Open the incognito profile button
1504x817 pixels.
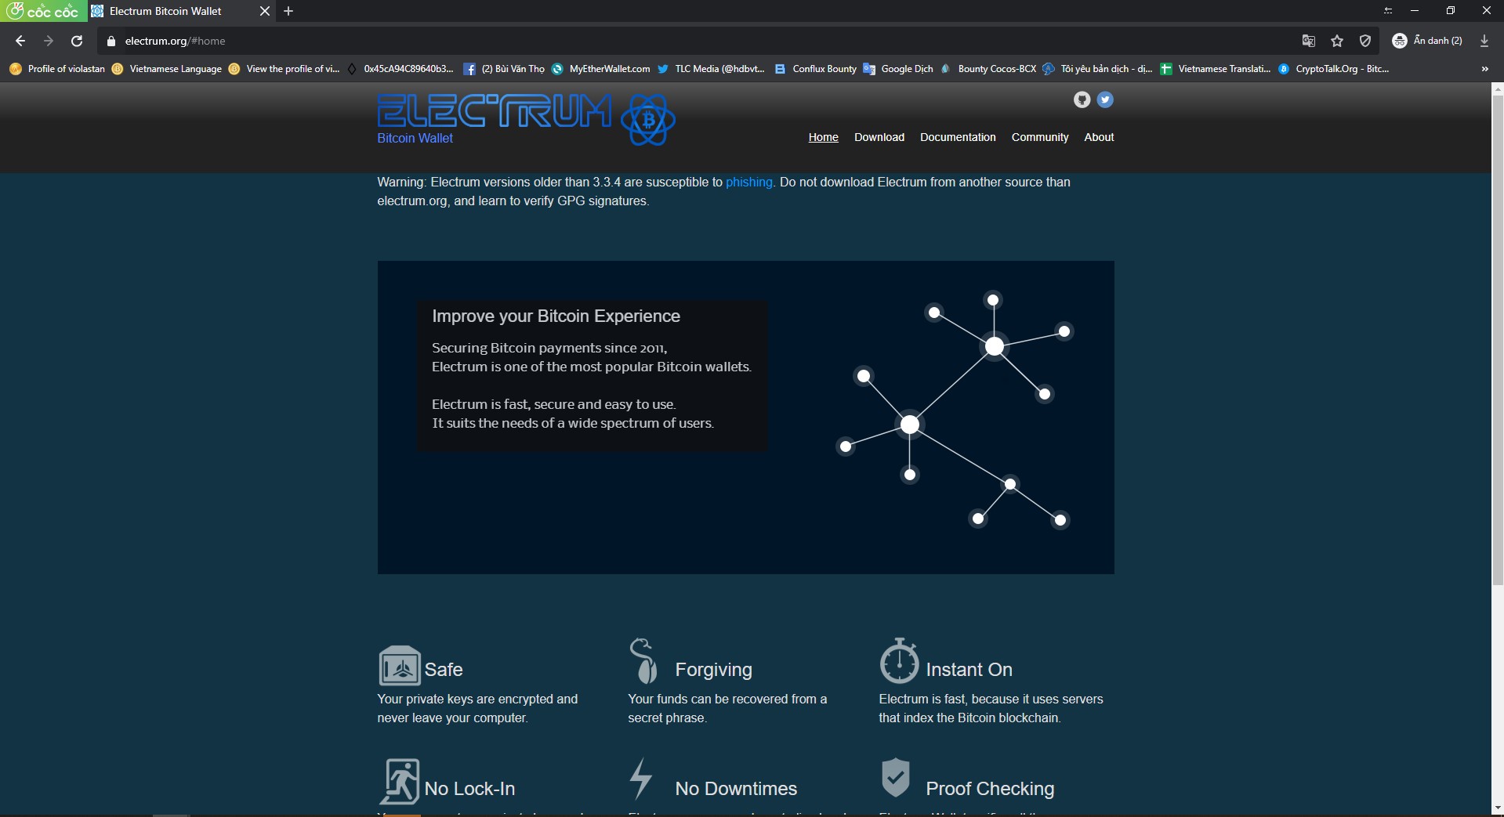[x=1427, y=41]
